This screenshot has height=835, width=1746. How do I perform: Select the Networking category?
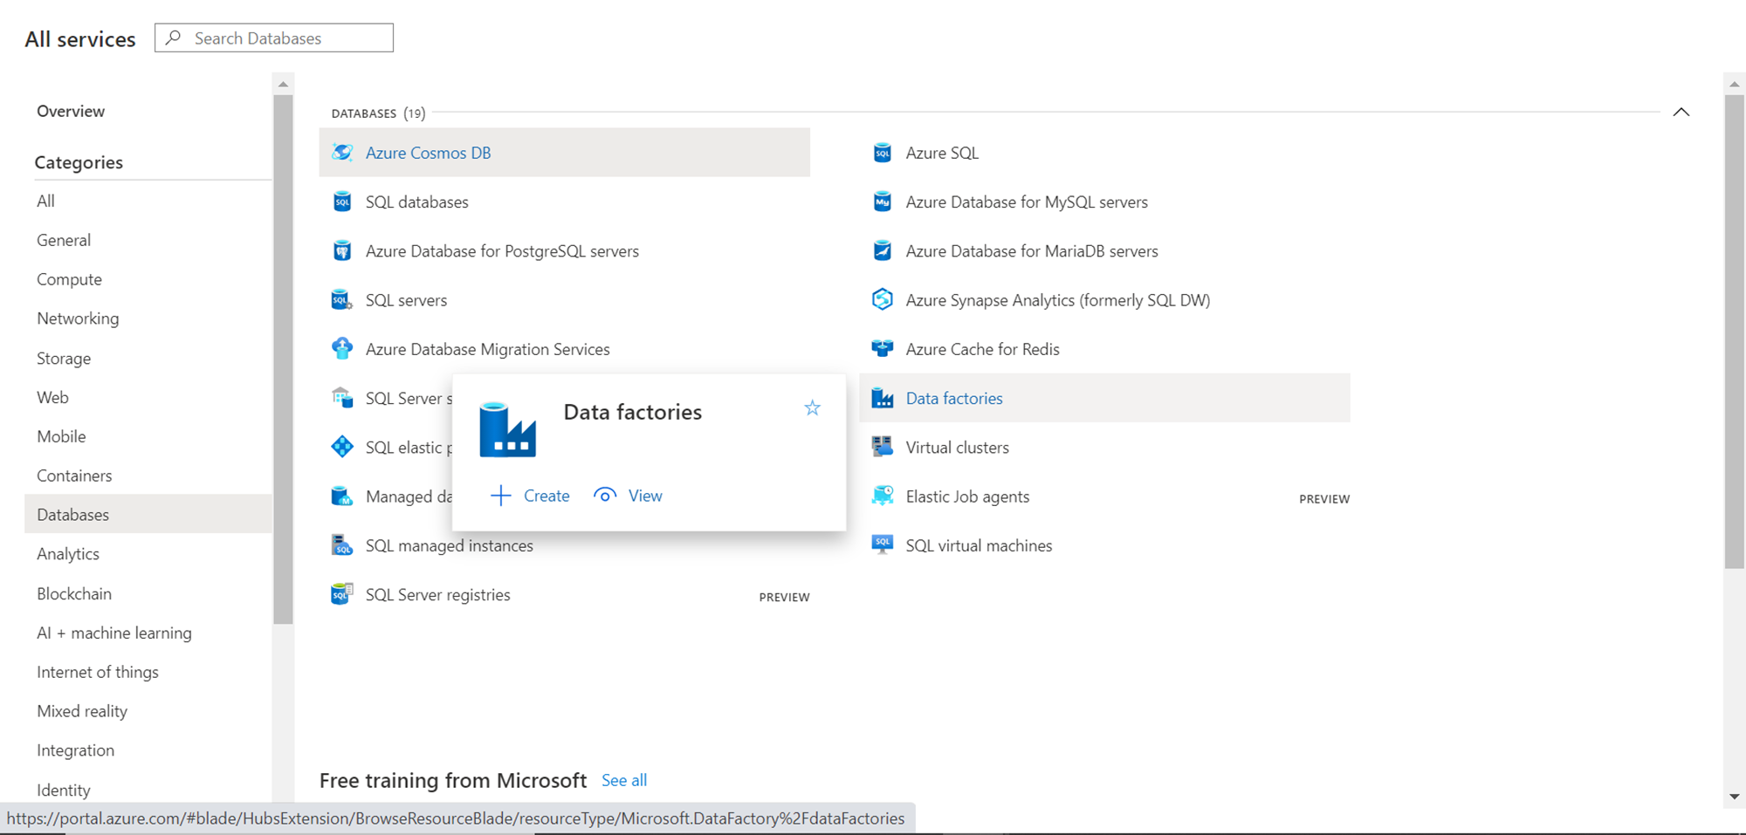pos(78,318)
